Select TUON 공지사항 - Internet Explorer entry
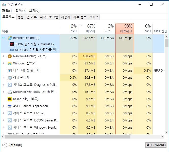This screenshot has width=169, height=152. click(x=36, y=44)
